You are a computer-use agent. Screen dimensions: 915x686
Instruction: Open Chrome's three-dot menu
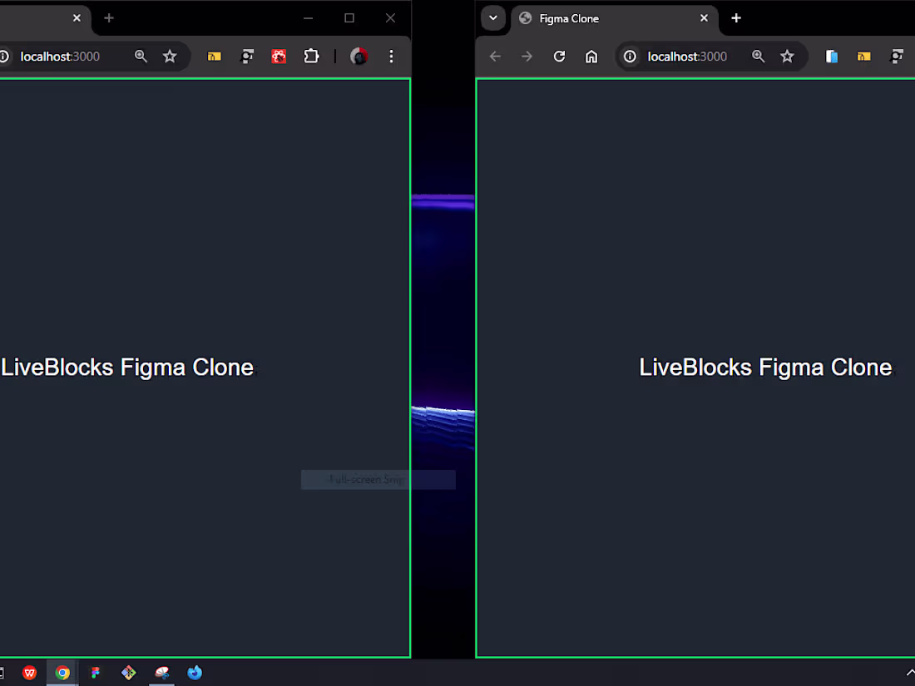391,56
